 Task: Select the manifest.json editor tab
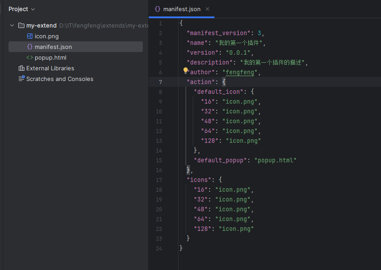click(x=182, y=9)
